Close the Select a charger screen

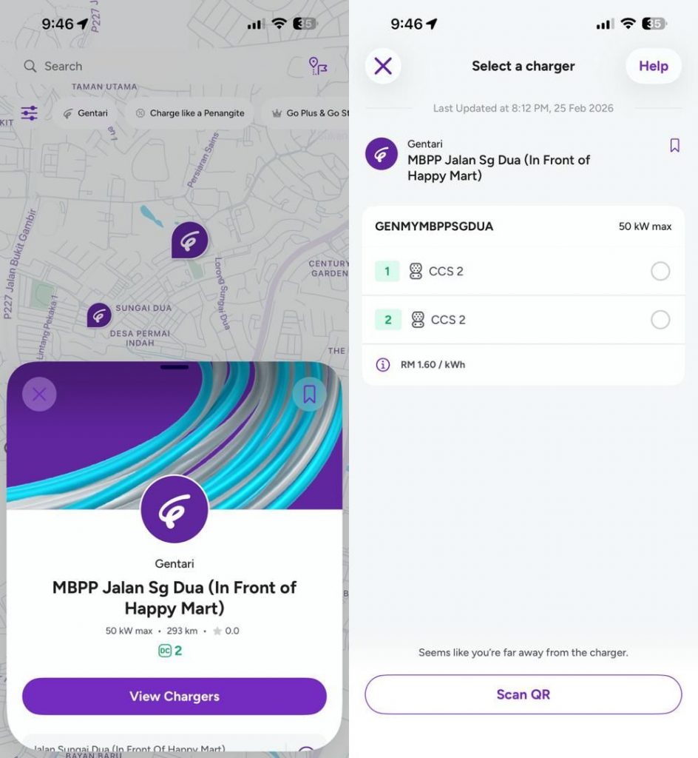tap(383, 66)
